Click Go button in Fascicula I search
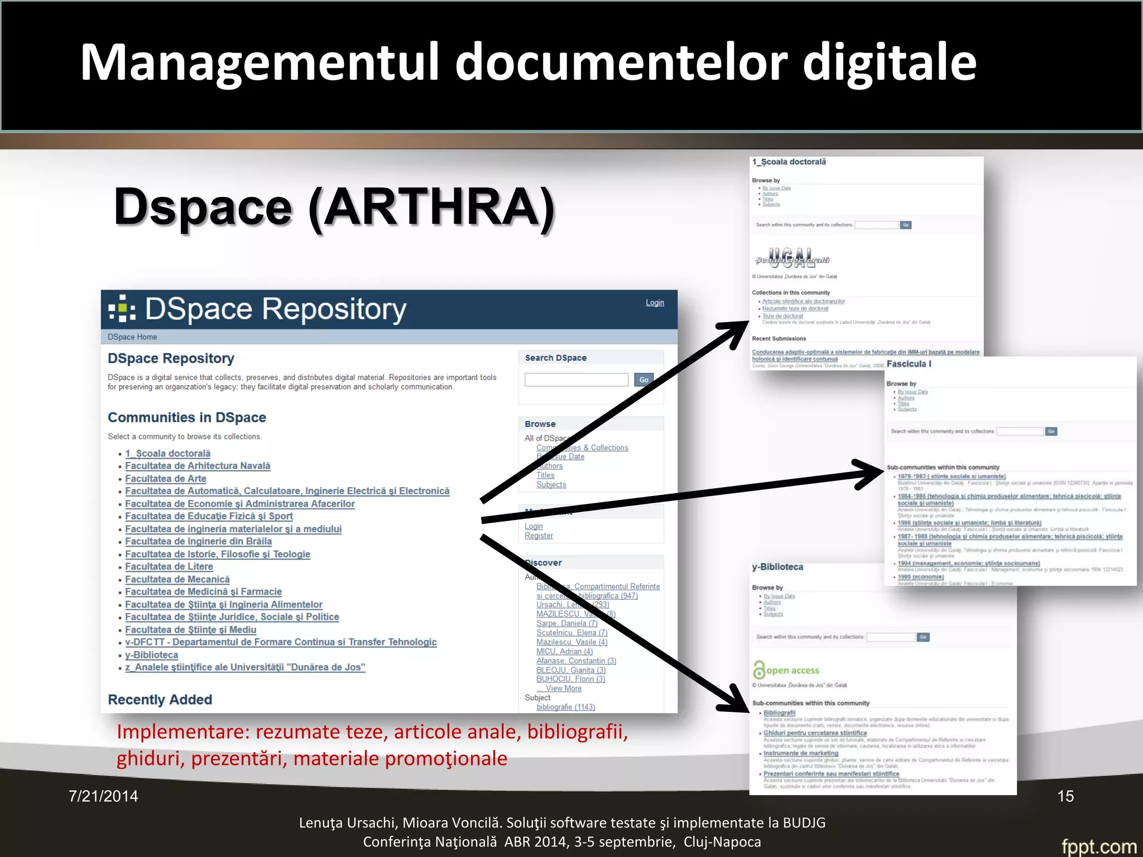This screenshot has width=1143, height=857. [1051, 431]
